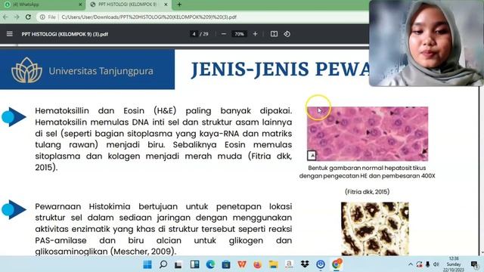Open Windows taskbar search
This screenshot has height=272, width=484.
(x=163, y=264)
